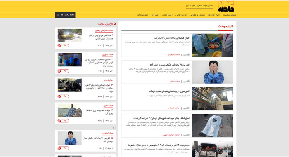Go to صفحه نخست in navigation
Viewport: 289px width, 157px height.
[230, 15]
